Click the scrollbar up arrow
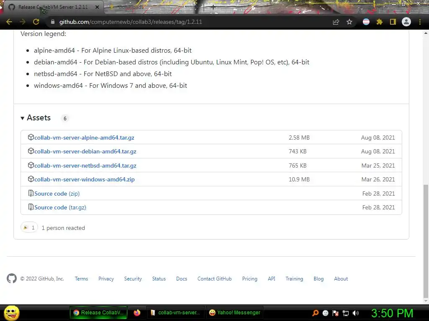 [x=426, y=33]
